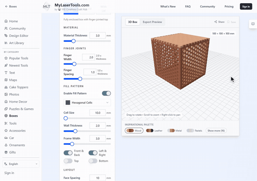Open What's New in top navigation

click(x=168, y=6)
